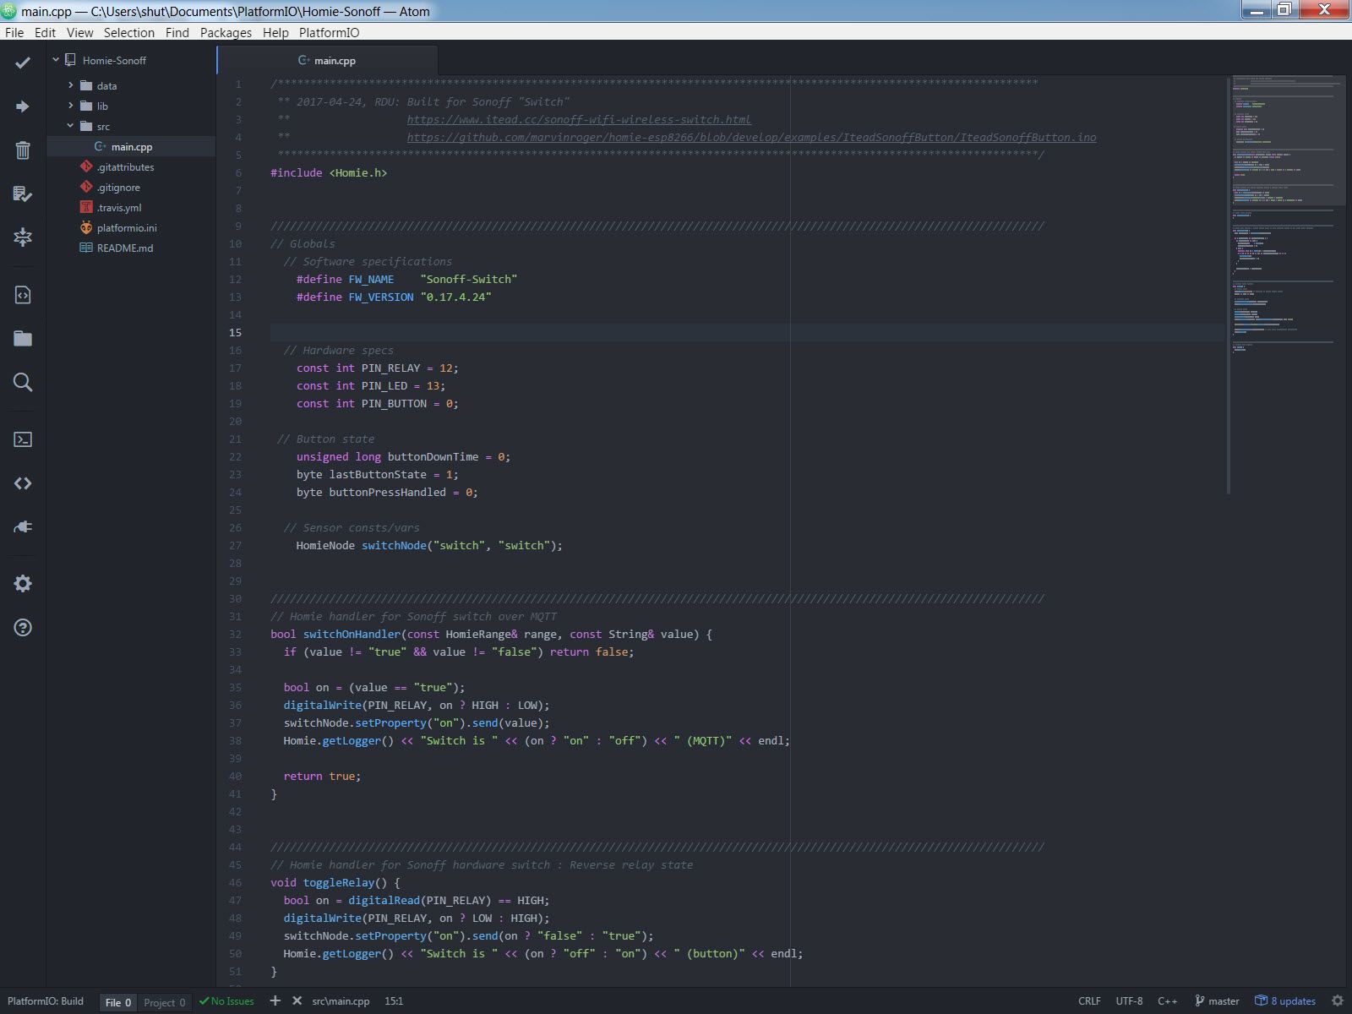Screen dimensions: 1352x1014
Task: Open the Terminal icon in sidebar
Action: point(23,439)
